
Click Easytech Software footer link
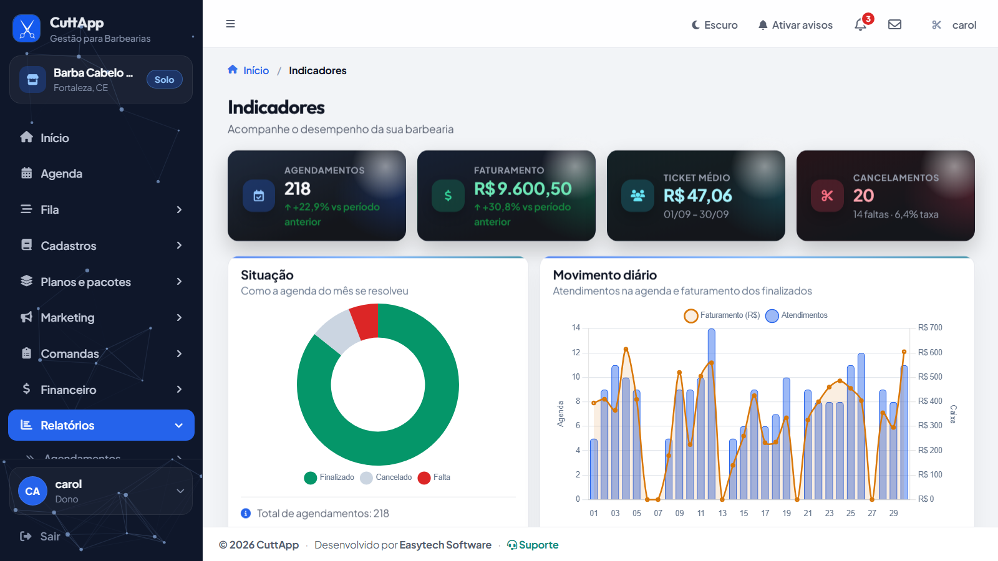[x=445, y=545]
